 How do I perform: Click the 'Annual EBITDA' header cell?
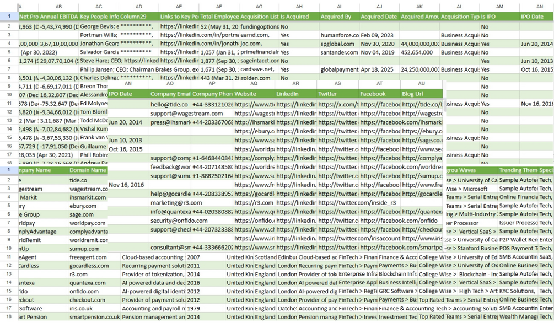click(58, 17)
